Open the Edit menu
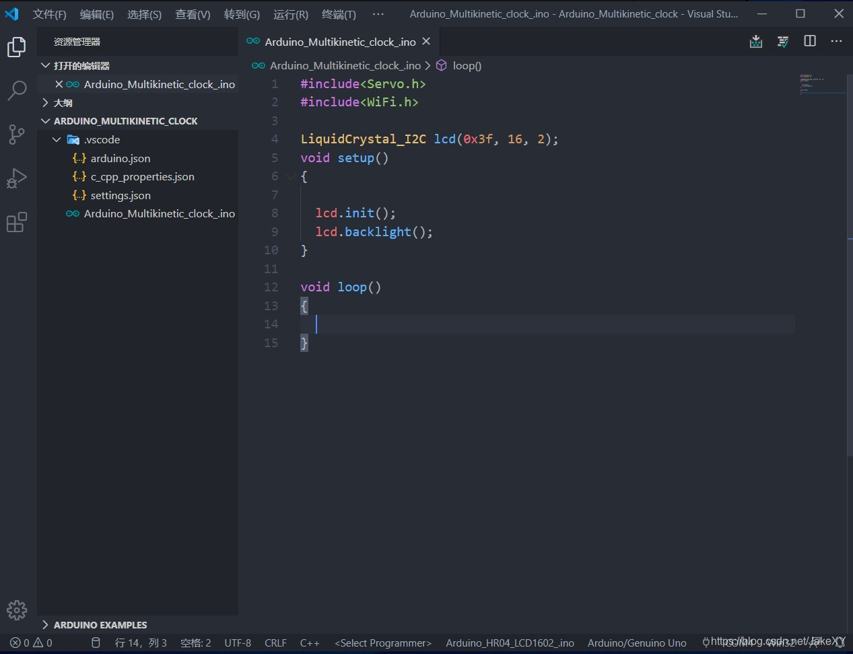The image size is (853, 654). point(97,14)
